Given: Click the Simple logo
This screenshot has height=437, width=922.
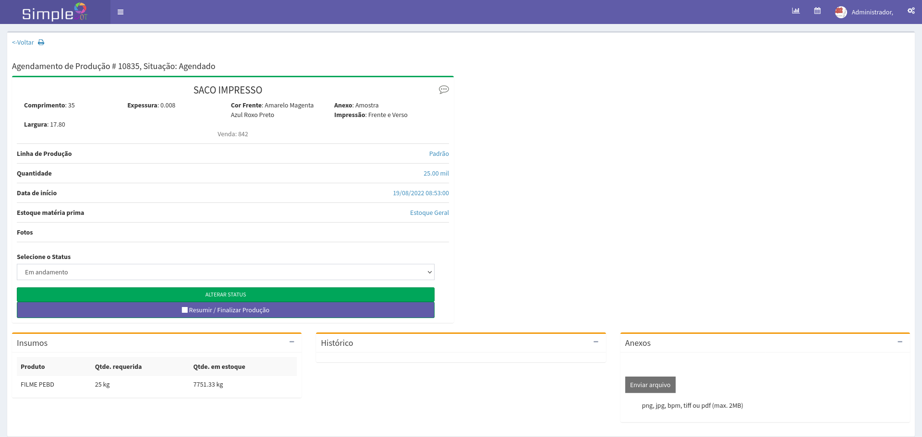Looking at the screenshot, I should click(x=55, y=12).
